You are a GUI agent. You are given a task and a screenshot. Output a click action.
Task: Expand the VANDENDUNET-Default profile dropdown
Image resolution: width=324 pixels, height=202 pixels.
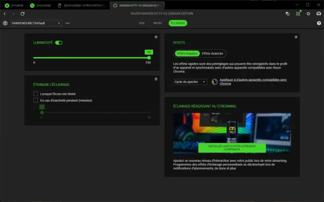coord(36,23)
